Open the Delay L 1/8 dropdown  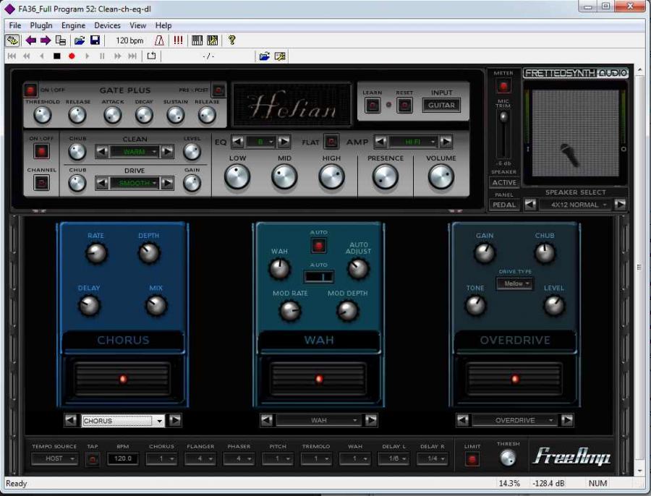pos(394,458)
